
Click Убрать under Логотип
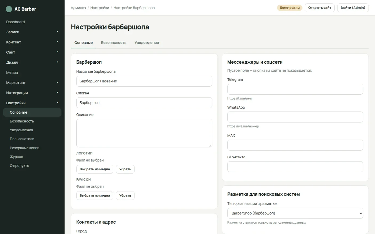tap(125, 169)
